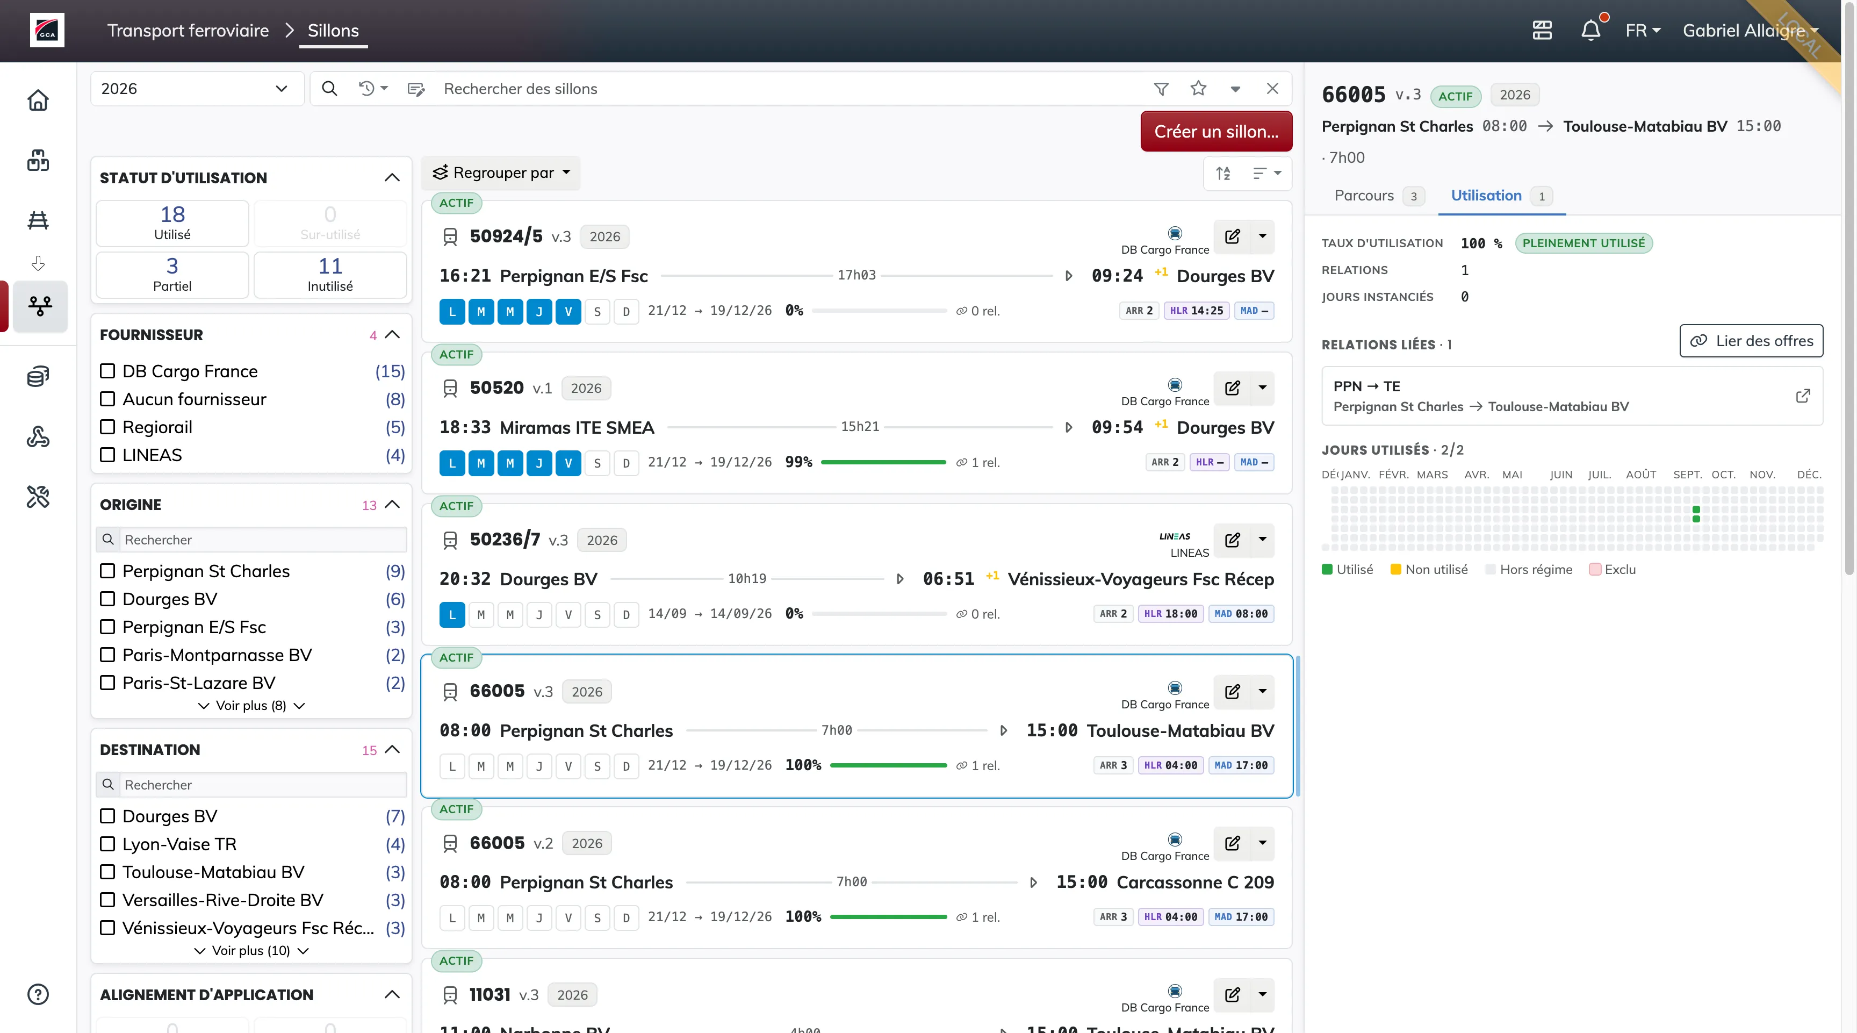1857x1033 pixels.
Task: Filter by the 18 Utilisé status
Action: pyautogui.click(x=172, y=223)
